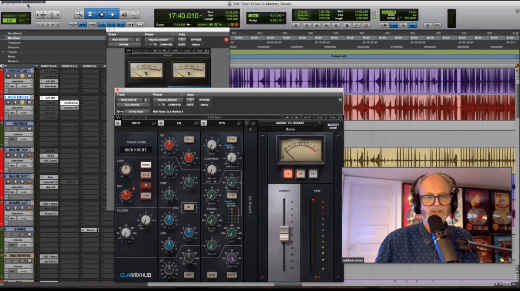520x291 pixels.
Task: Toggle BYPASS in the CLA MixHub plugin header
Action: click(x=204, y=100)
